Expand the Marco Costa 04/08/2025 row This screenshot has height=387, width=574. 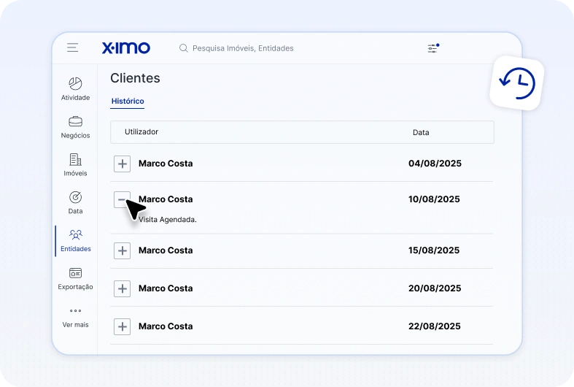pyautogui.click(x=123, y=164)
